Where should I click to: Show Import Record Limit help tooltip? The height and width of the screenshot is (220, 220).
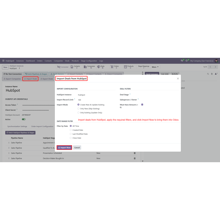point(75,99)
